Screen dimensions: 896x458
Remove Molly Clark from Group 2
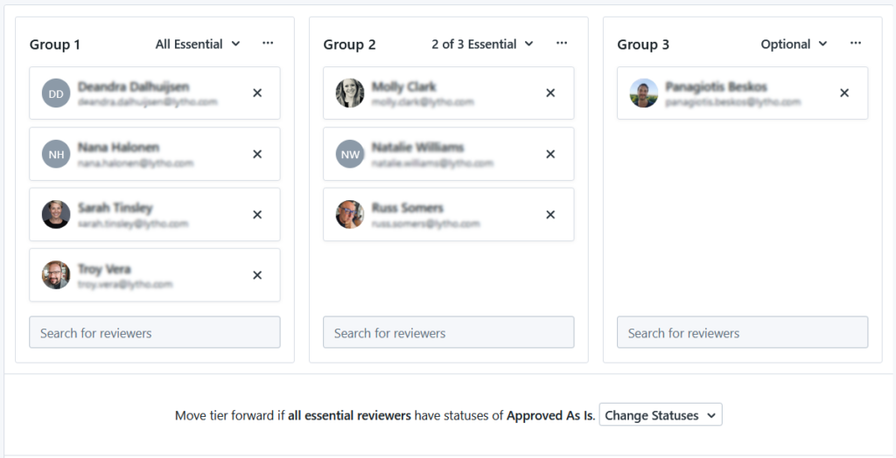click(x=550, y=93)
